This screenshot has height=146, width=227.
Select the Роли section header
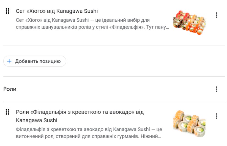[x=10, y=89]
